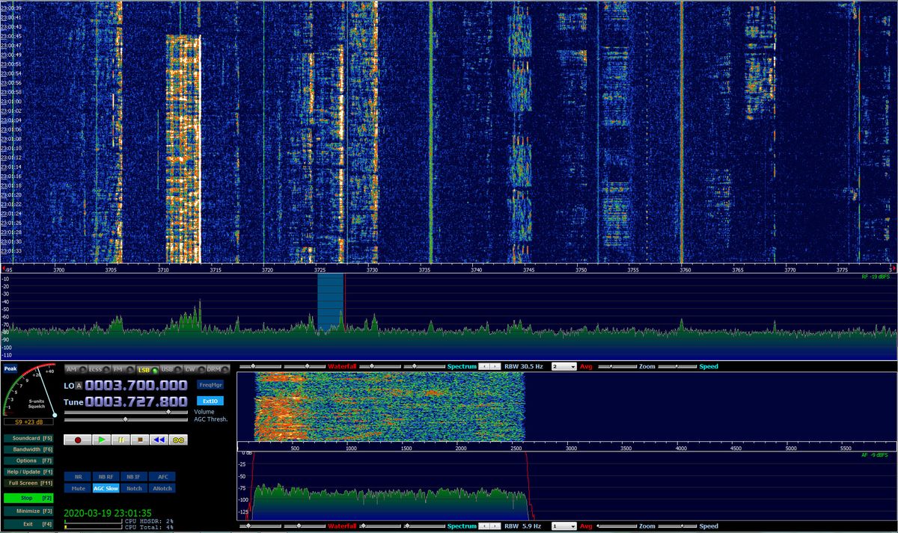Open the ExtIO hardware dialog
Image resolution: width=898 pixels, height=533 pixels.
[x=210, y=401]
